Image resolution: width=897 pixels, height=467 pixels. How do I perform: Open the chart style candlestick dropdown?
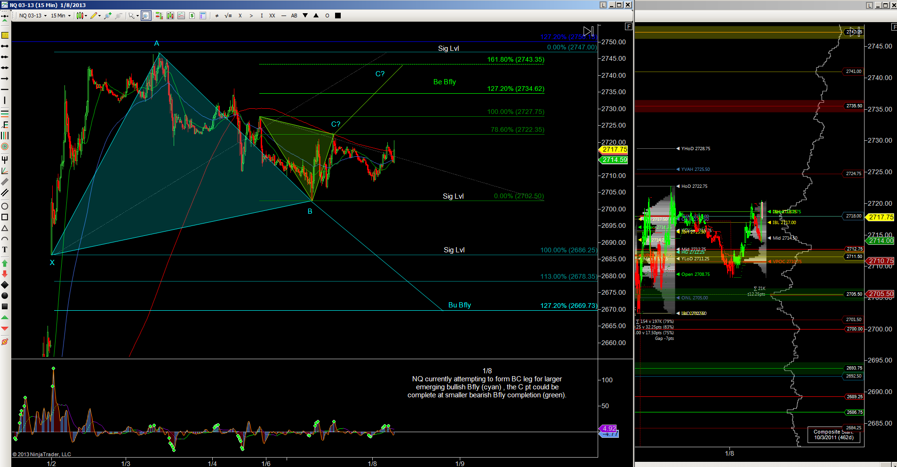[82, 16]
